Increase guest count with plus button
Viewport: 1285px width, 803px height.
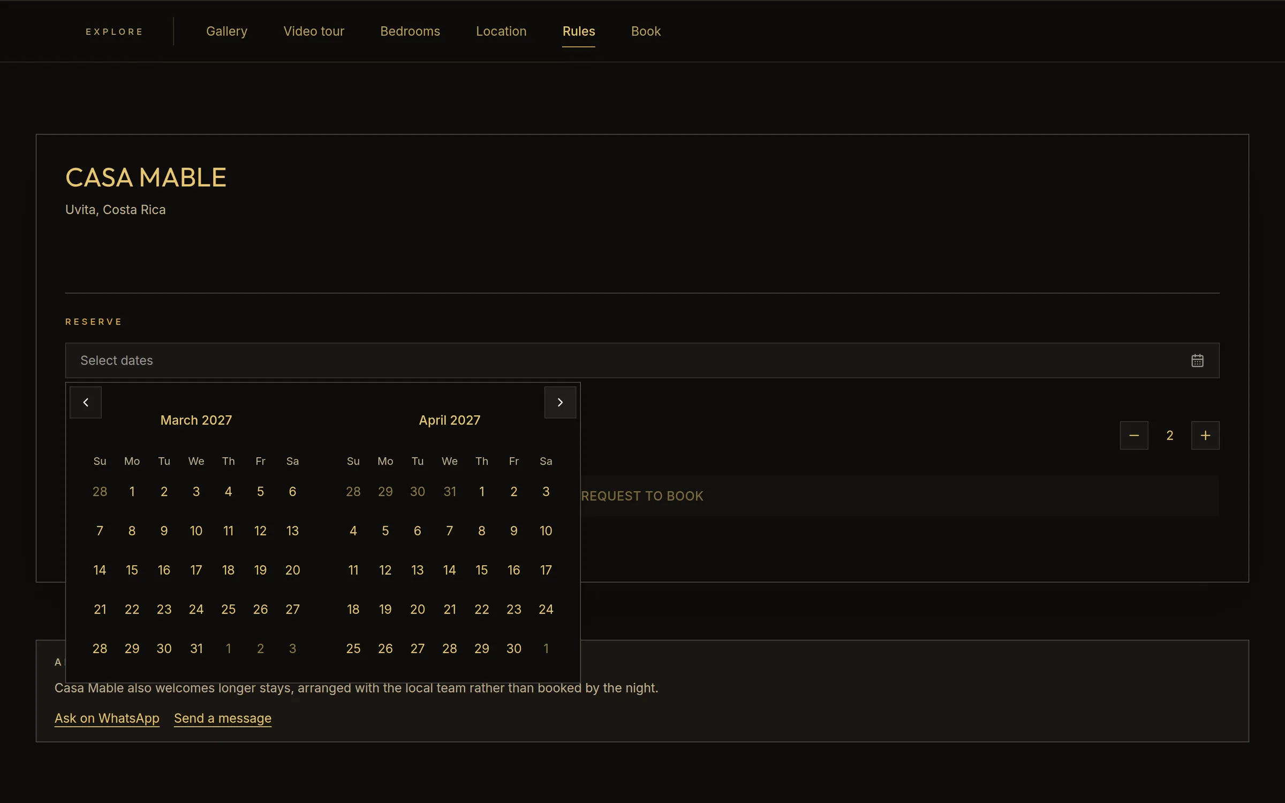[1205, 435]
